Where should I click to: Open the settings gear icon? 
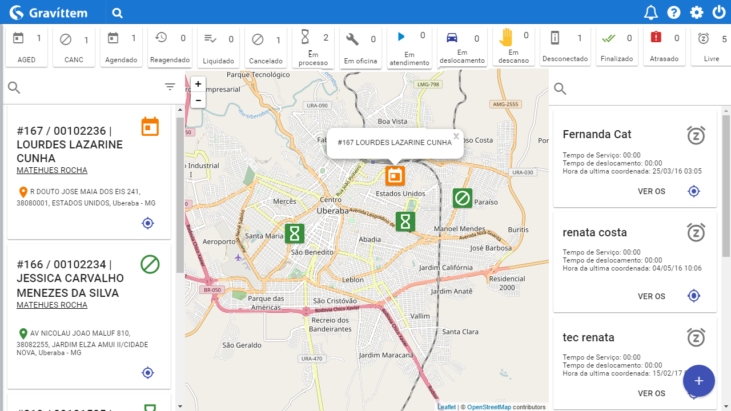pyautogui.click(x=697, y=13)
